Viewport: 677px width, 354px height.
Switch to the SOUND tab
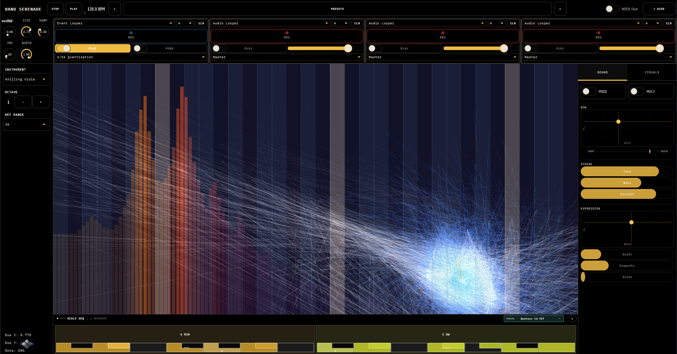tap(603, 72)
